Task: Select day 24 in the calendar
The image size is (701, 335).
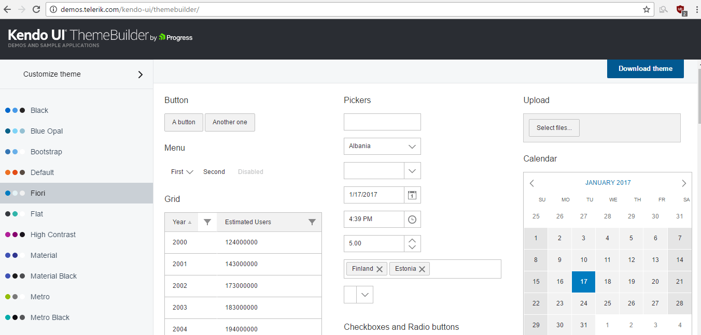Action: (x=583, y=303)
